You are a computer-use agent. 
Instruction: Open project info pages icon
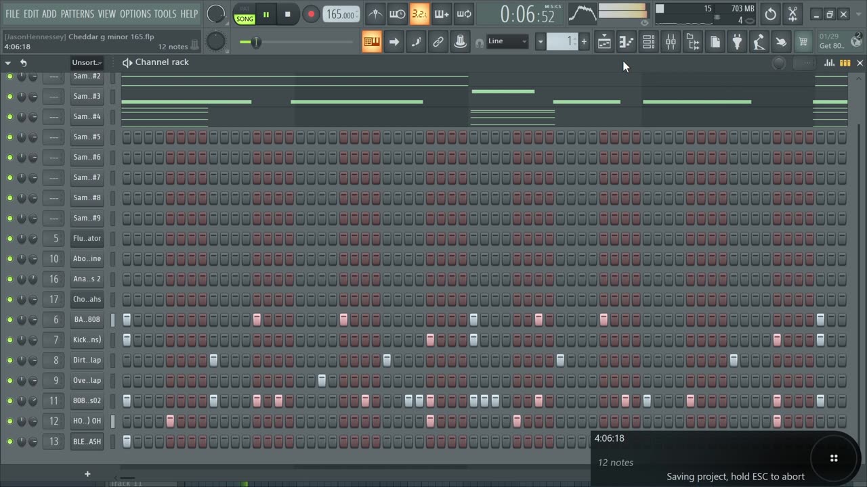[x=715, y=42]
